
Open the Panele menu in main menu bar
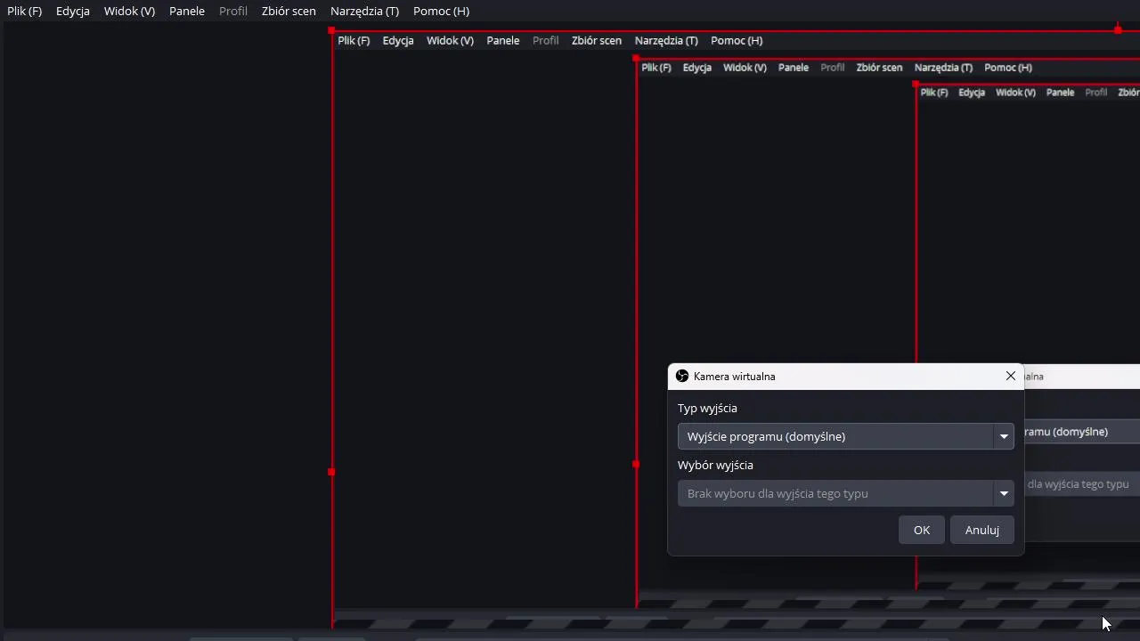tap(187, 12)
